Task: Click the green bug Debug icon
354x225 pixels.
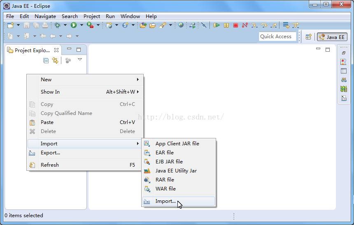Action: coord(58,25)
